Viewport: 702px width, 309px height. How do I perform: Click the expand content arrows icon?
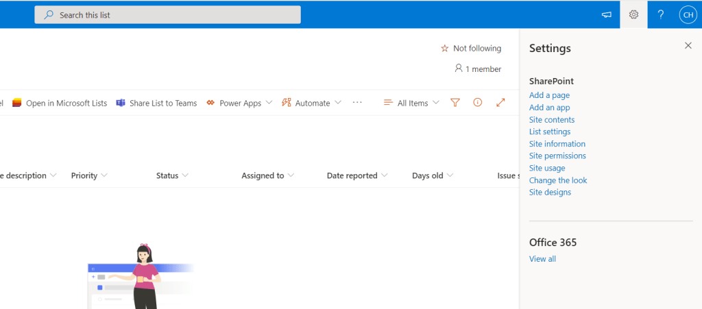(500, 103)
